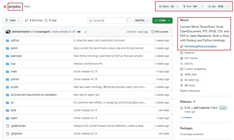
Task: Click the Firecrawl flame repository avatar
Action: pos(5,7)
